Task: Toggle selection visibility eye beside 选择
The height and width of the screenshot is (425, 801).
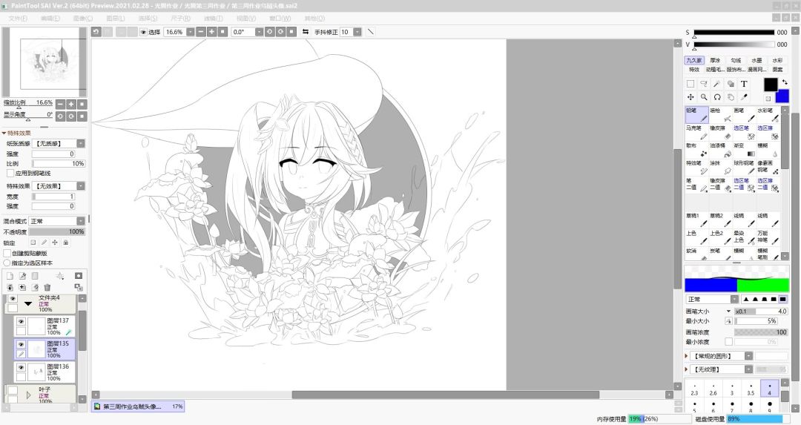Action: click(x=144, y=32)
